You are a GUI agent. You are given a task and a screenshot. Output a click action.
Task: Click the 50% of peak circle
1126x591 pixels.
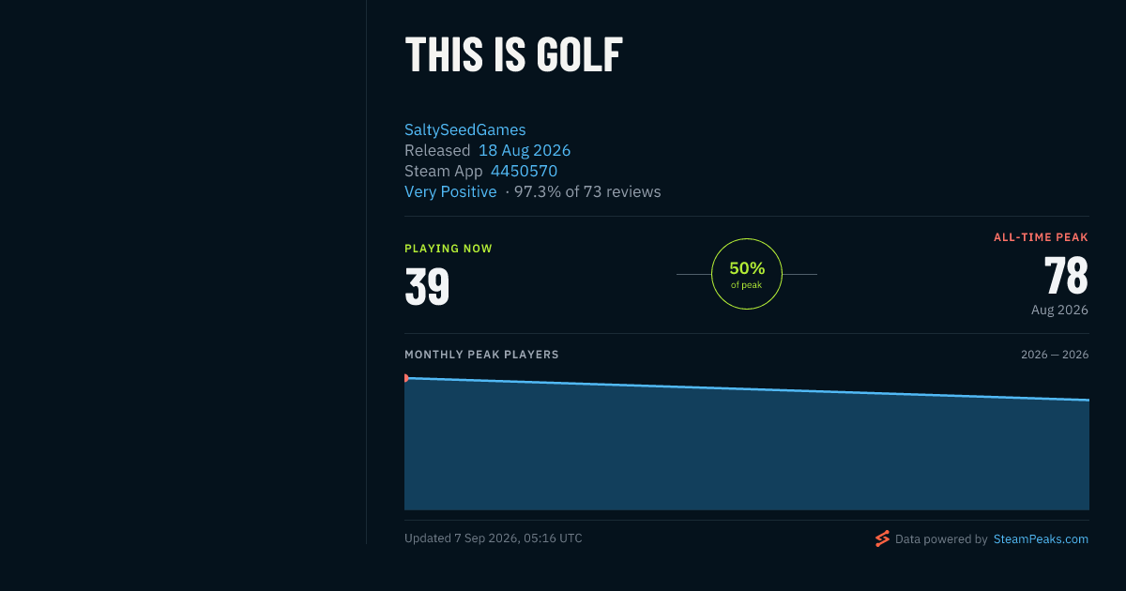[747, 274]
